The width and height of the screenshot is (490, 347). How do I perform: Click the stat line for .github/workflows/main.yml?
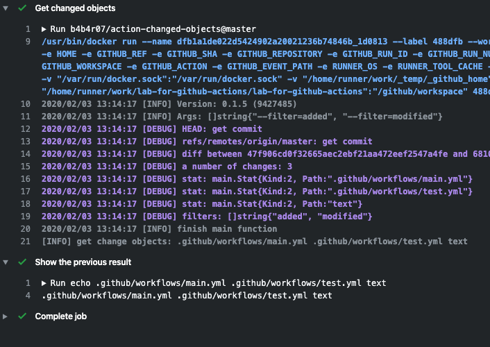point(257,179)
